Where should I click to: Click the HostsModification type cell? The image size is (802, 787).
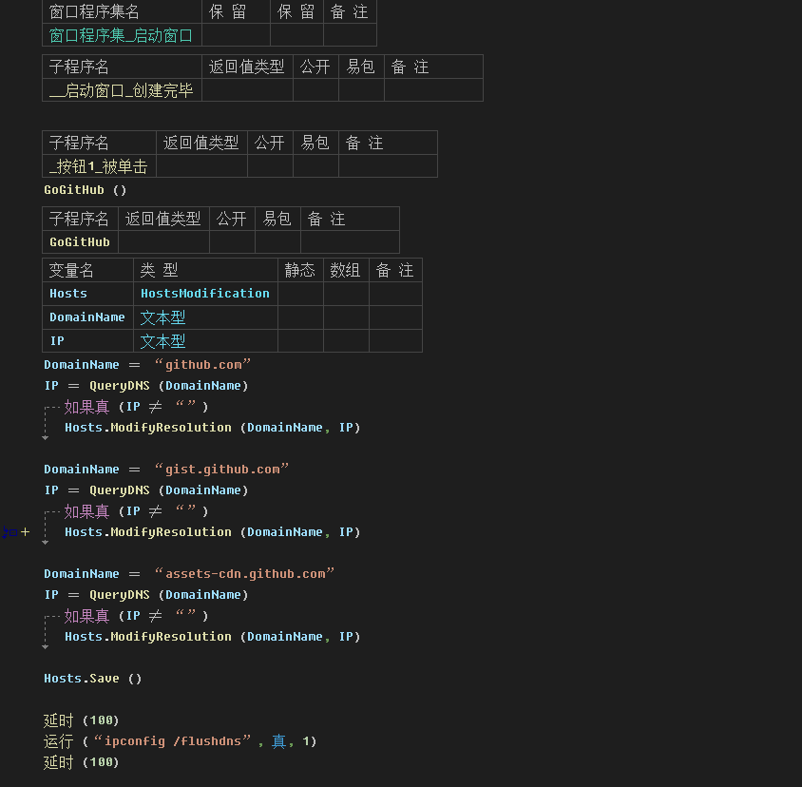coord(205,294)
